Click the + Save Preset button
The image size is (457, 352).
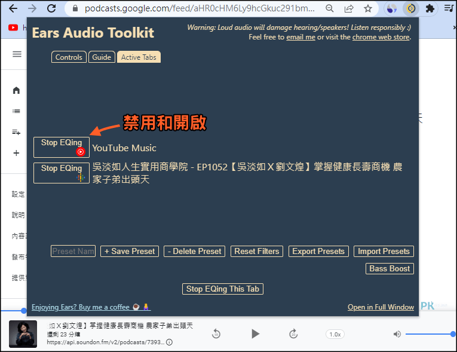pyautogui.click(x=130, y=252)
